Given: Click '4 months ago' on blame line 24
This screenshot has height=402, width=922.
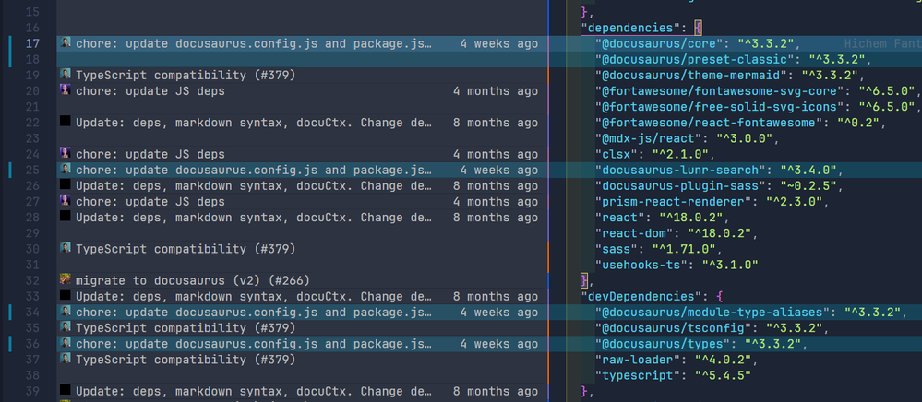Looking at the screenshot, I should click(x=495, y=154).
